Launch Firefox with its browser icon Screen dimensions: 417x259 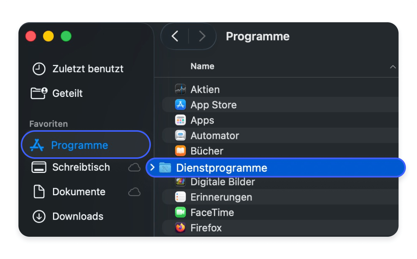(x=180, y=227)
